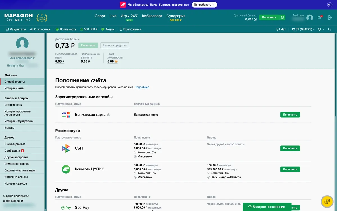
Task: Click Пополнить for Кошелек ЦУПИС
Action: tap(290, 169)
